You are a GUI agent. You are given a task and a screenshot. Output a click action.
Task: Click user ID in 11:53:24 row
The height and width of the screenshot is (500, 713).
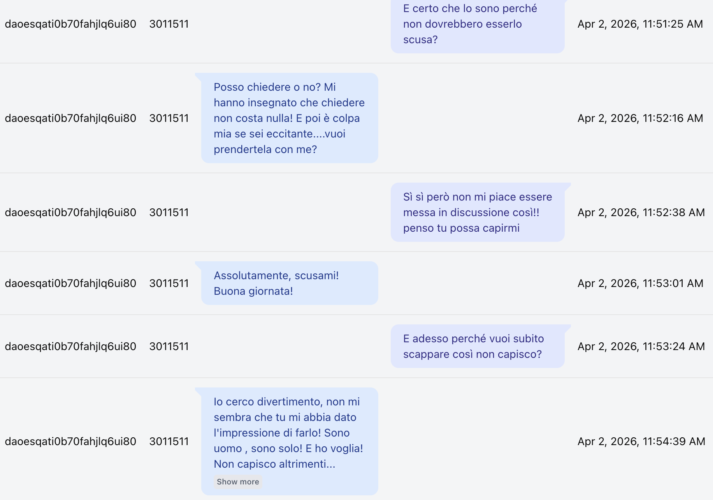click(x=70, y=346)
